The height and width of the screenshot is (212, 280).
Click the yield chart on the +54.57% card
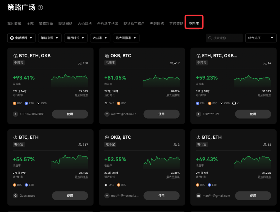pyautogui.click(x=69, y=160)
